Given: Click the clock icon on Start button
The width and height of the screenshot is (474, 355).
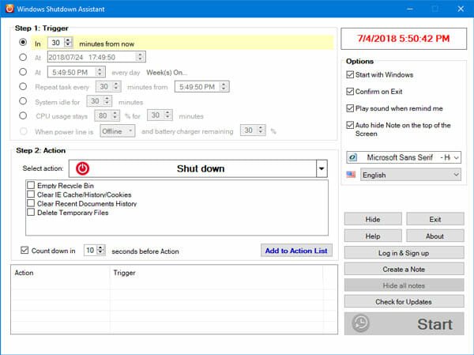Looking at the screenshot, I should (361, 323).
